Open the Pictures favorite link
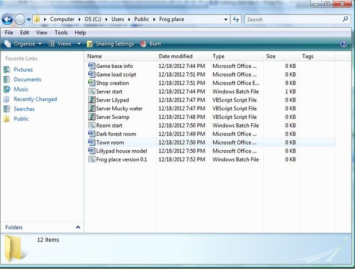355x269 pixels. [x=23, y=69]
